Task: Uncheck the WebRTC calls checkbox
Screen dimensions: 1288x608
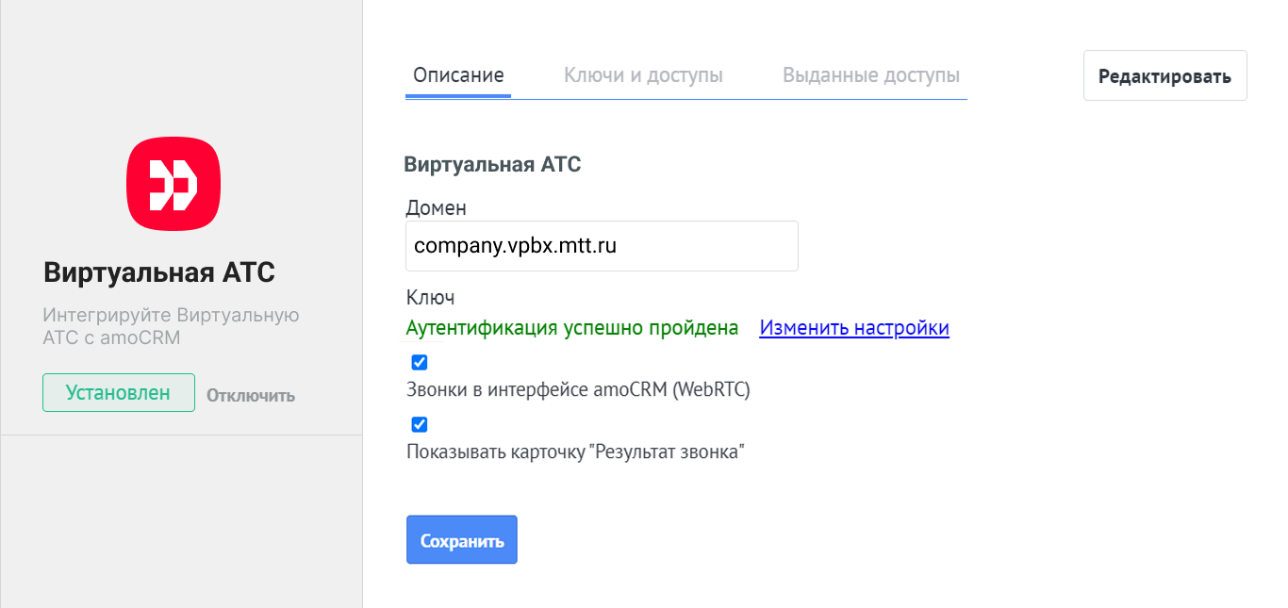Action: click(x=420, y=362)
